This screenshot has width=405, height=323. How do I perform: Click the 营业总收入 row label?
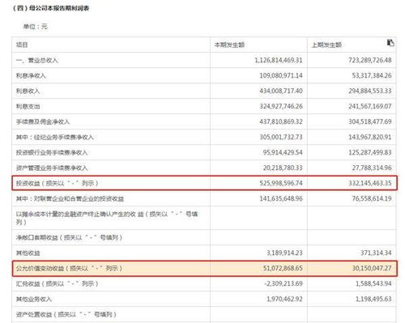(x=36, y=60)
